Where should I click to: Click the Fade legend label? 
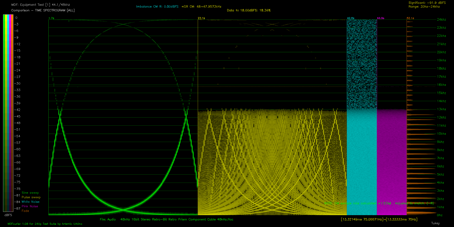[25, 211]
